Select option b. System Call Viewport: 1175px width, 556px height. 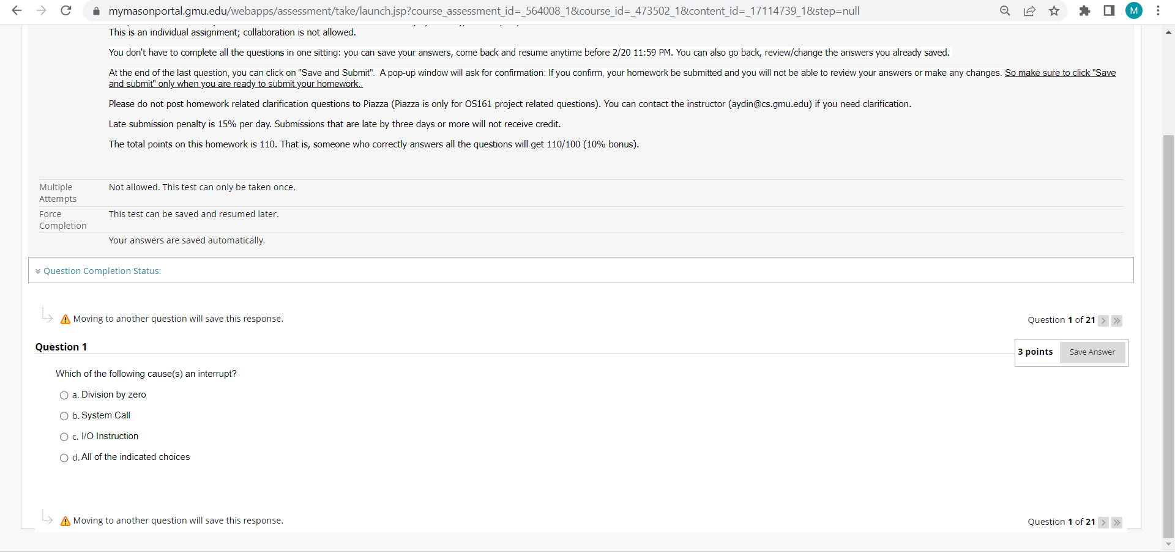(64, 417)
